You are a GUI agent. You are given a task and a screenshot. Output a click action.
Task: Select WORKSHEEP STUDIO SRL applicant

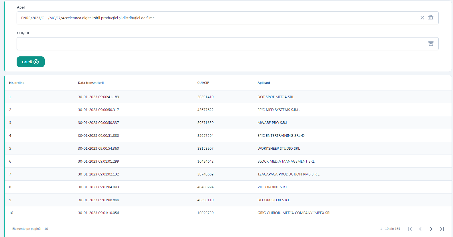[279, 148]
